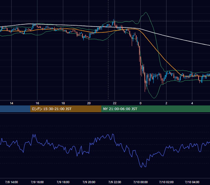The height and width of the screenshot is (185, 210).
Task: Click the '7/9 20:00' date label on the lower axis
Action: [x=89, y=182]
